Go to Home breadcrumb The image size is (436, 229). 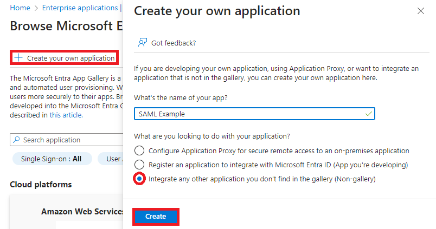point(20,8)
